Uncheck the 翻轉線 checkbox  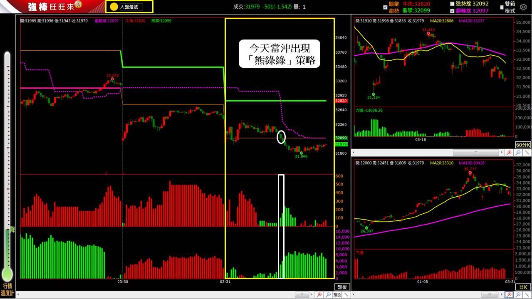coord(453,11)
